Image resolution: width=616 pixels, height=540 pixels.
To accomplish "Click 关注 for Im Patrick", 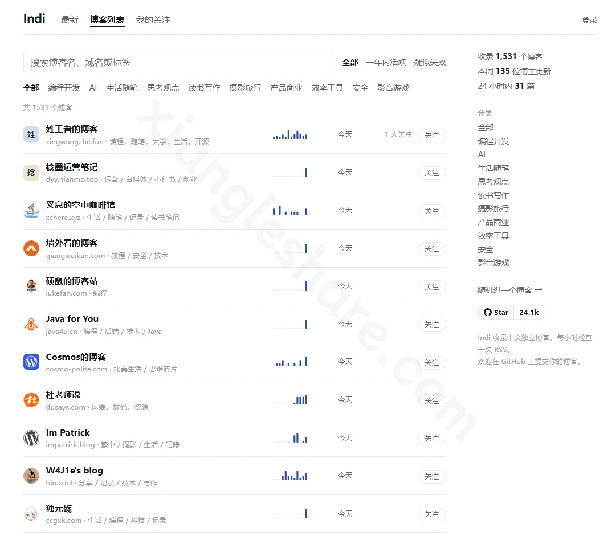I will 432,438.
